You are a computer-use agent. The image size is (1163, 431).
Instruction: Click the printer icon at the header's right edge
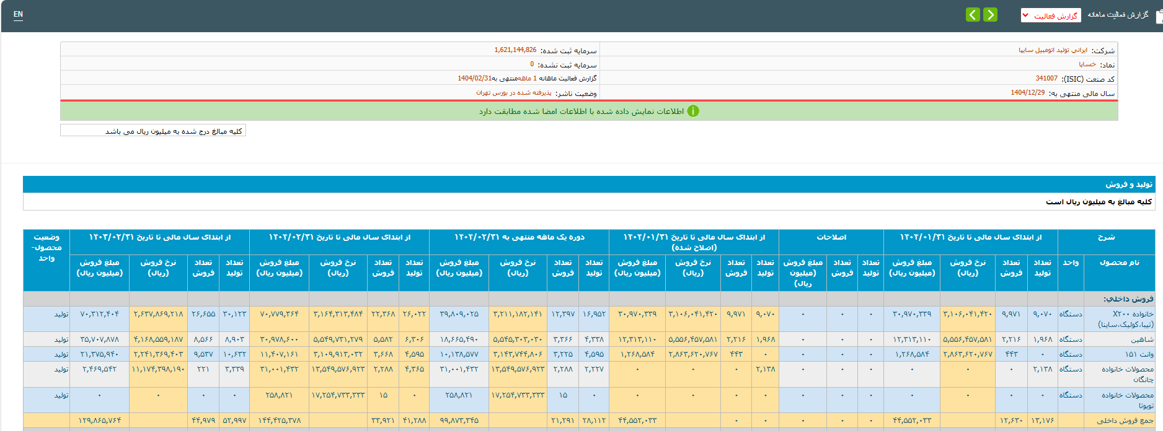1159,15
